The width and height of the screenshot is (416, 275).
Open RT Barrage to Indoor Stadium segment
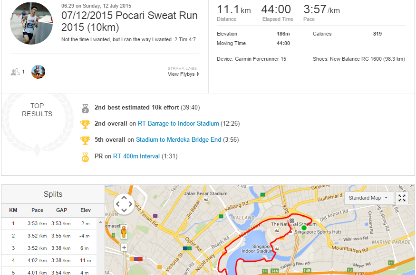coord(178,123)
